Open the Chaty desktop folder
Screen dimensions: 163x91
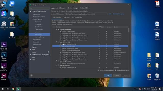point(149,77)
